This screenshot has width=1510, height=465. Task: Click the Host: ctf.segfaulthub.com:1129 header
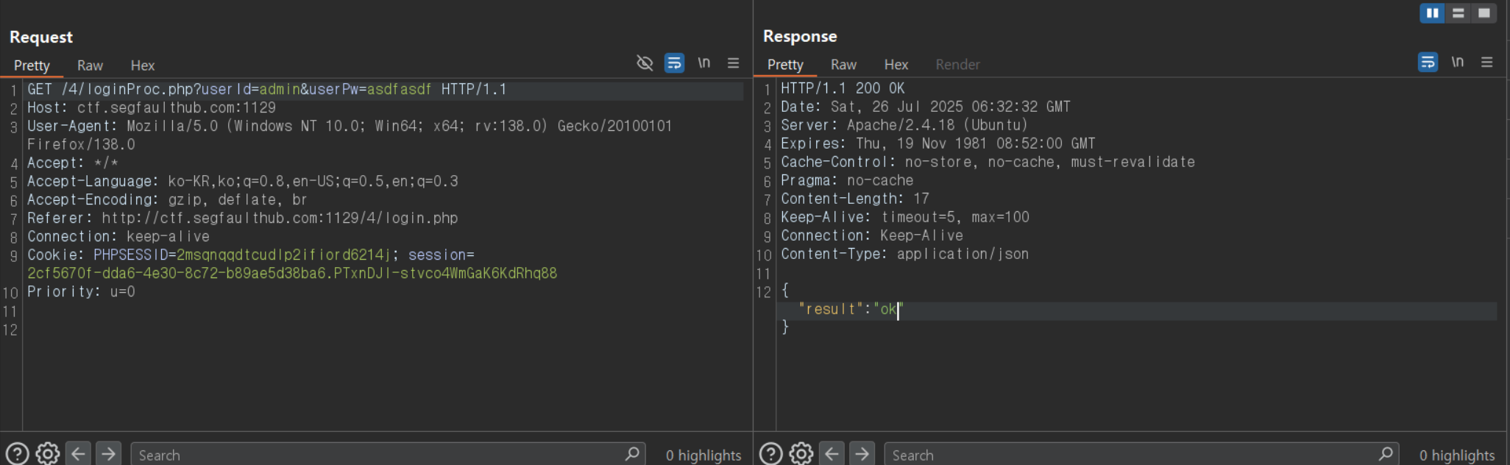tap(152, 108)
